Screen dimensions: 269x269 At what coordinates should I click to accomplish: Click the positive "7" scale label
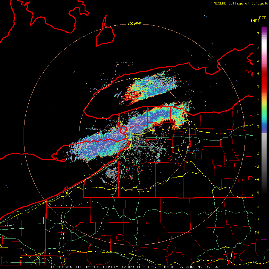258,33
